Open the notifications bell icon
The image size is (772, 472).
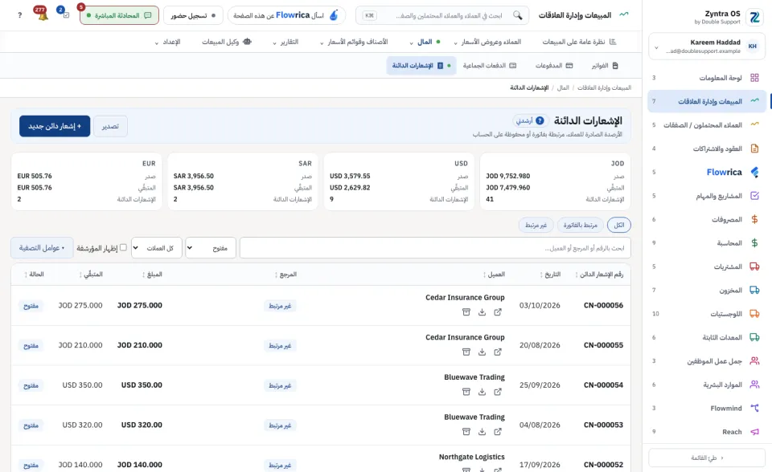[x=43, y=14]
